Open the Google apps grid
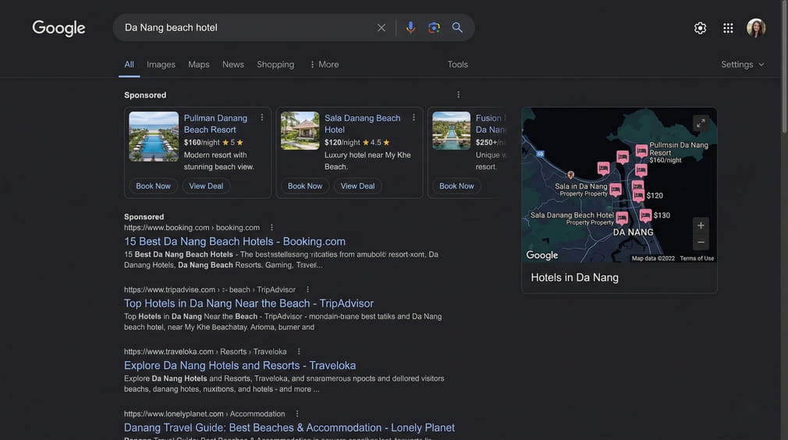 click(728, 28)
